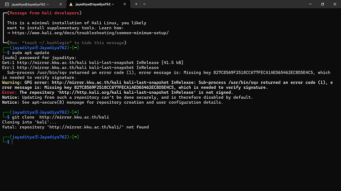The height and width of the screenshot is (191, 341).
Task: Close the active second terminal tab
Action: [x=125, y=4]
